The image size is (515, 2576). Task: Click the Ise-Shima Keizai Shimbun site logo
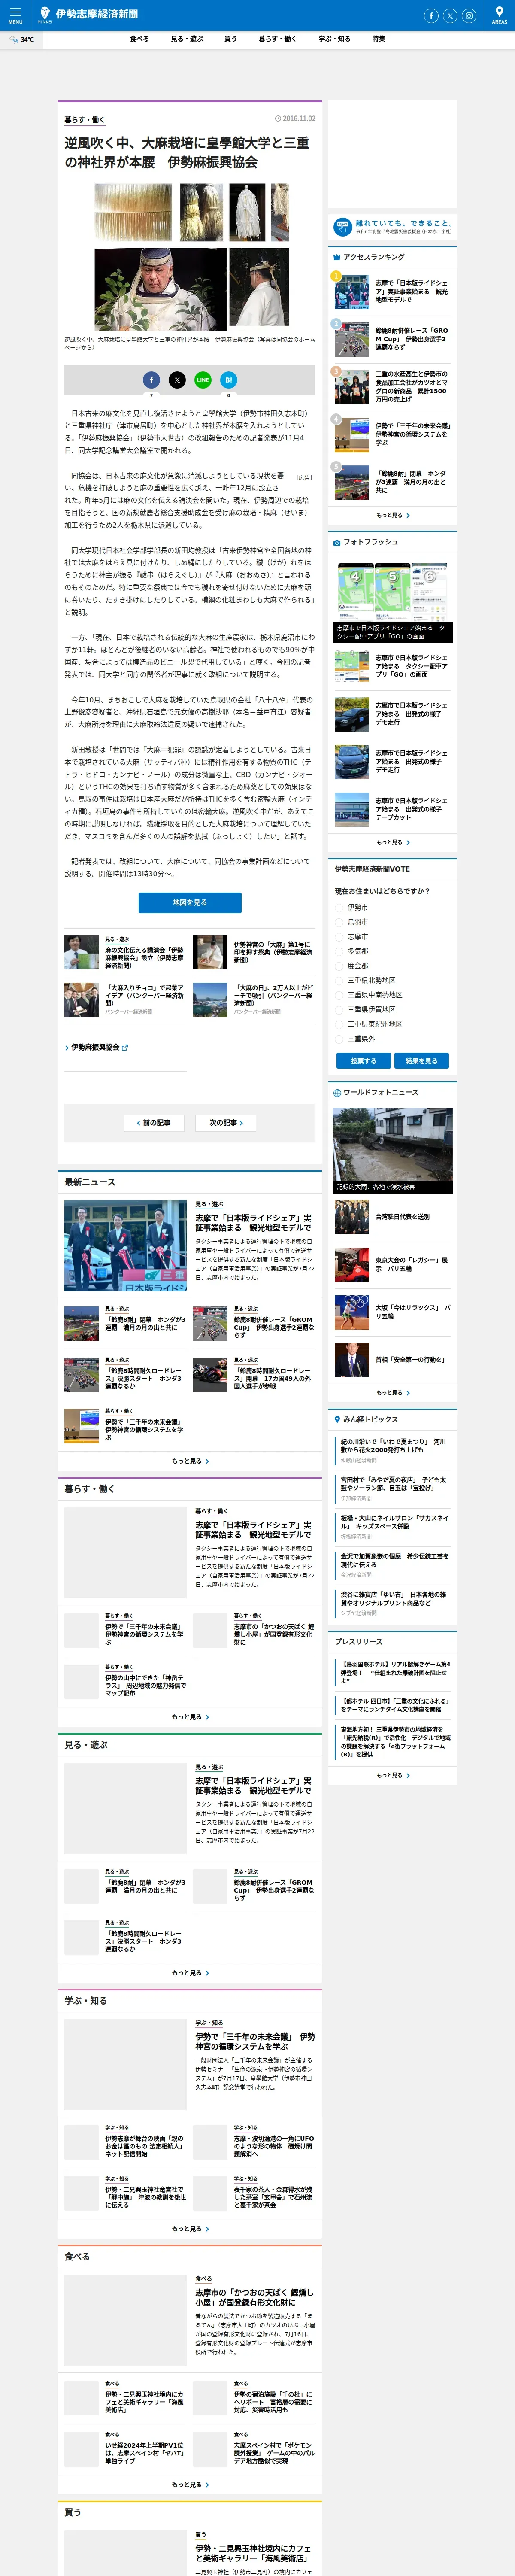[x=89, y=14]
